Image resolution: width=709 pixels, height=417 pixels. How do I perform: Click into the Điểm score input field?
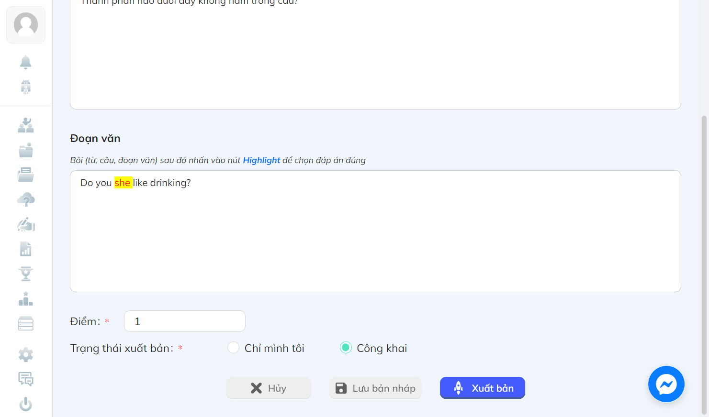click(185, 321)
